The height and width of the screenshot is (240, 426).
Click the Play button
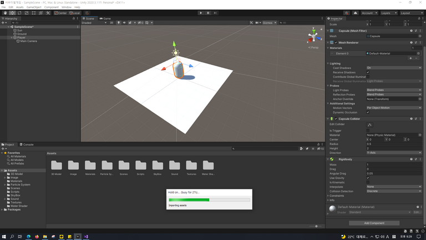point(201,13)
